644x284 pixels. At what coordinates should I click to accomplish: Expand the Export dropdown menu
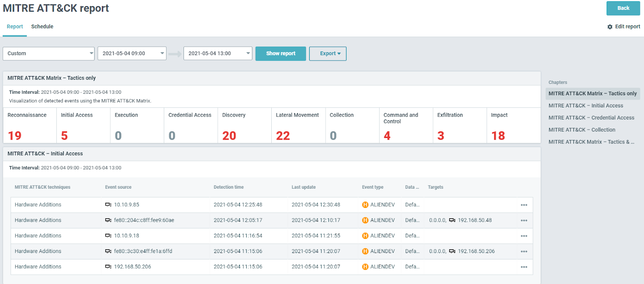328,54
